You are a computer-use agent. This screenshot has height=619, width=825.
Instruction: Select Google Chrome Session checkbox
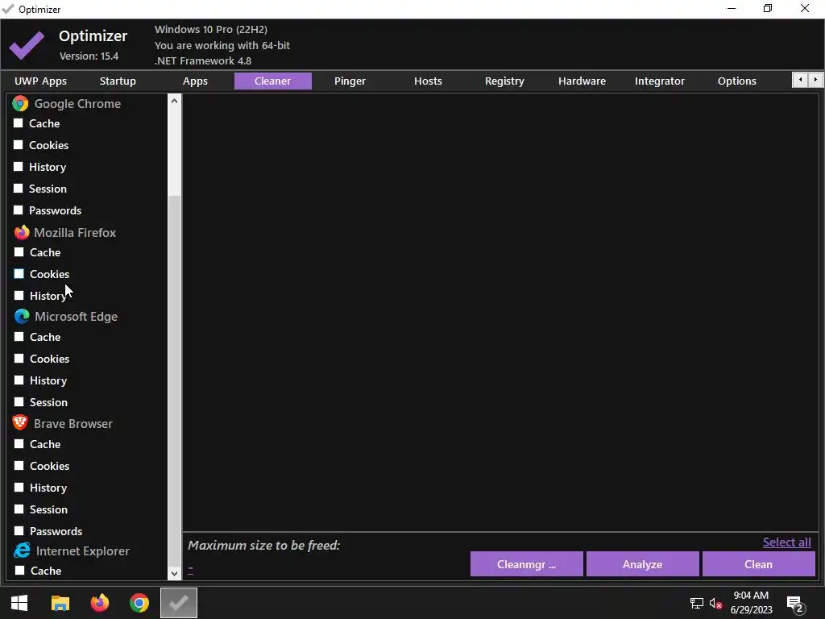tap(19, 188)
